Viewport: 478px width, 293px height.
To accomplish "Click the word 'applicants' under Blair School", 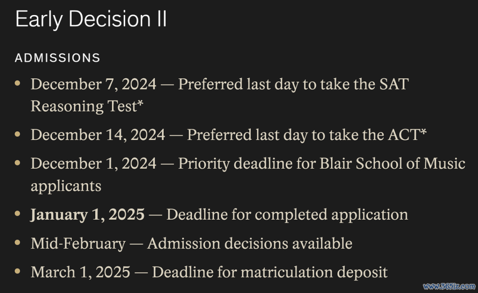I will click(66, 186).
